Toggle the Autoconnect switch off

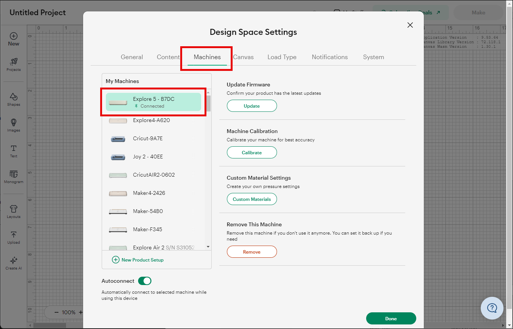point(145,281)
